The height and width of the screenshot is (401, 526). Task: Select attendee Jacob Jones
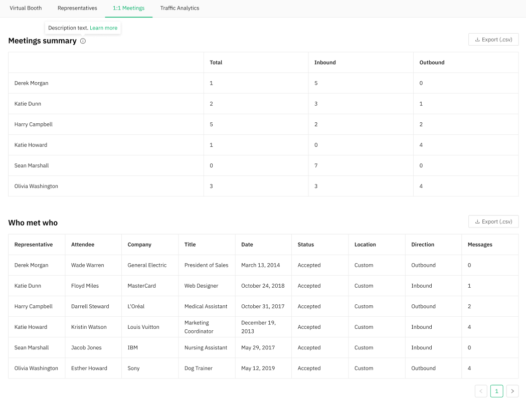coord(86,348)
